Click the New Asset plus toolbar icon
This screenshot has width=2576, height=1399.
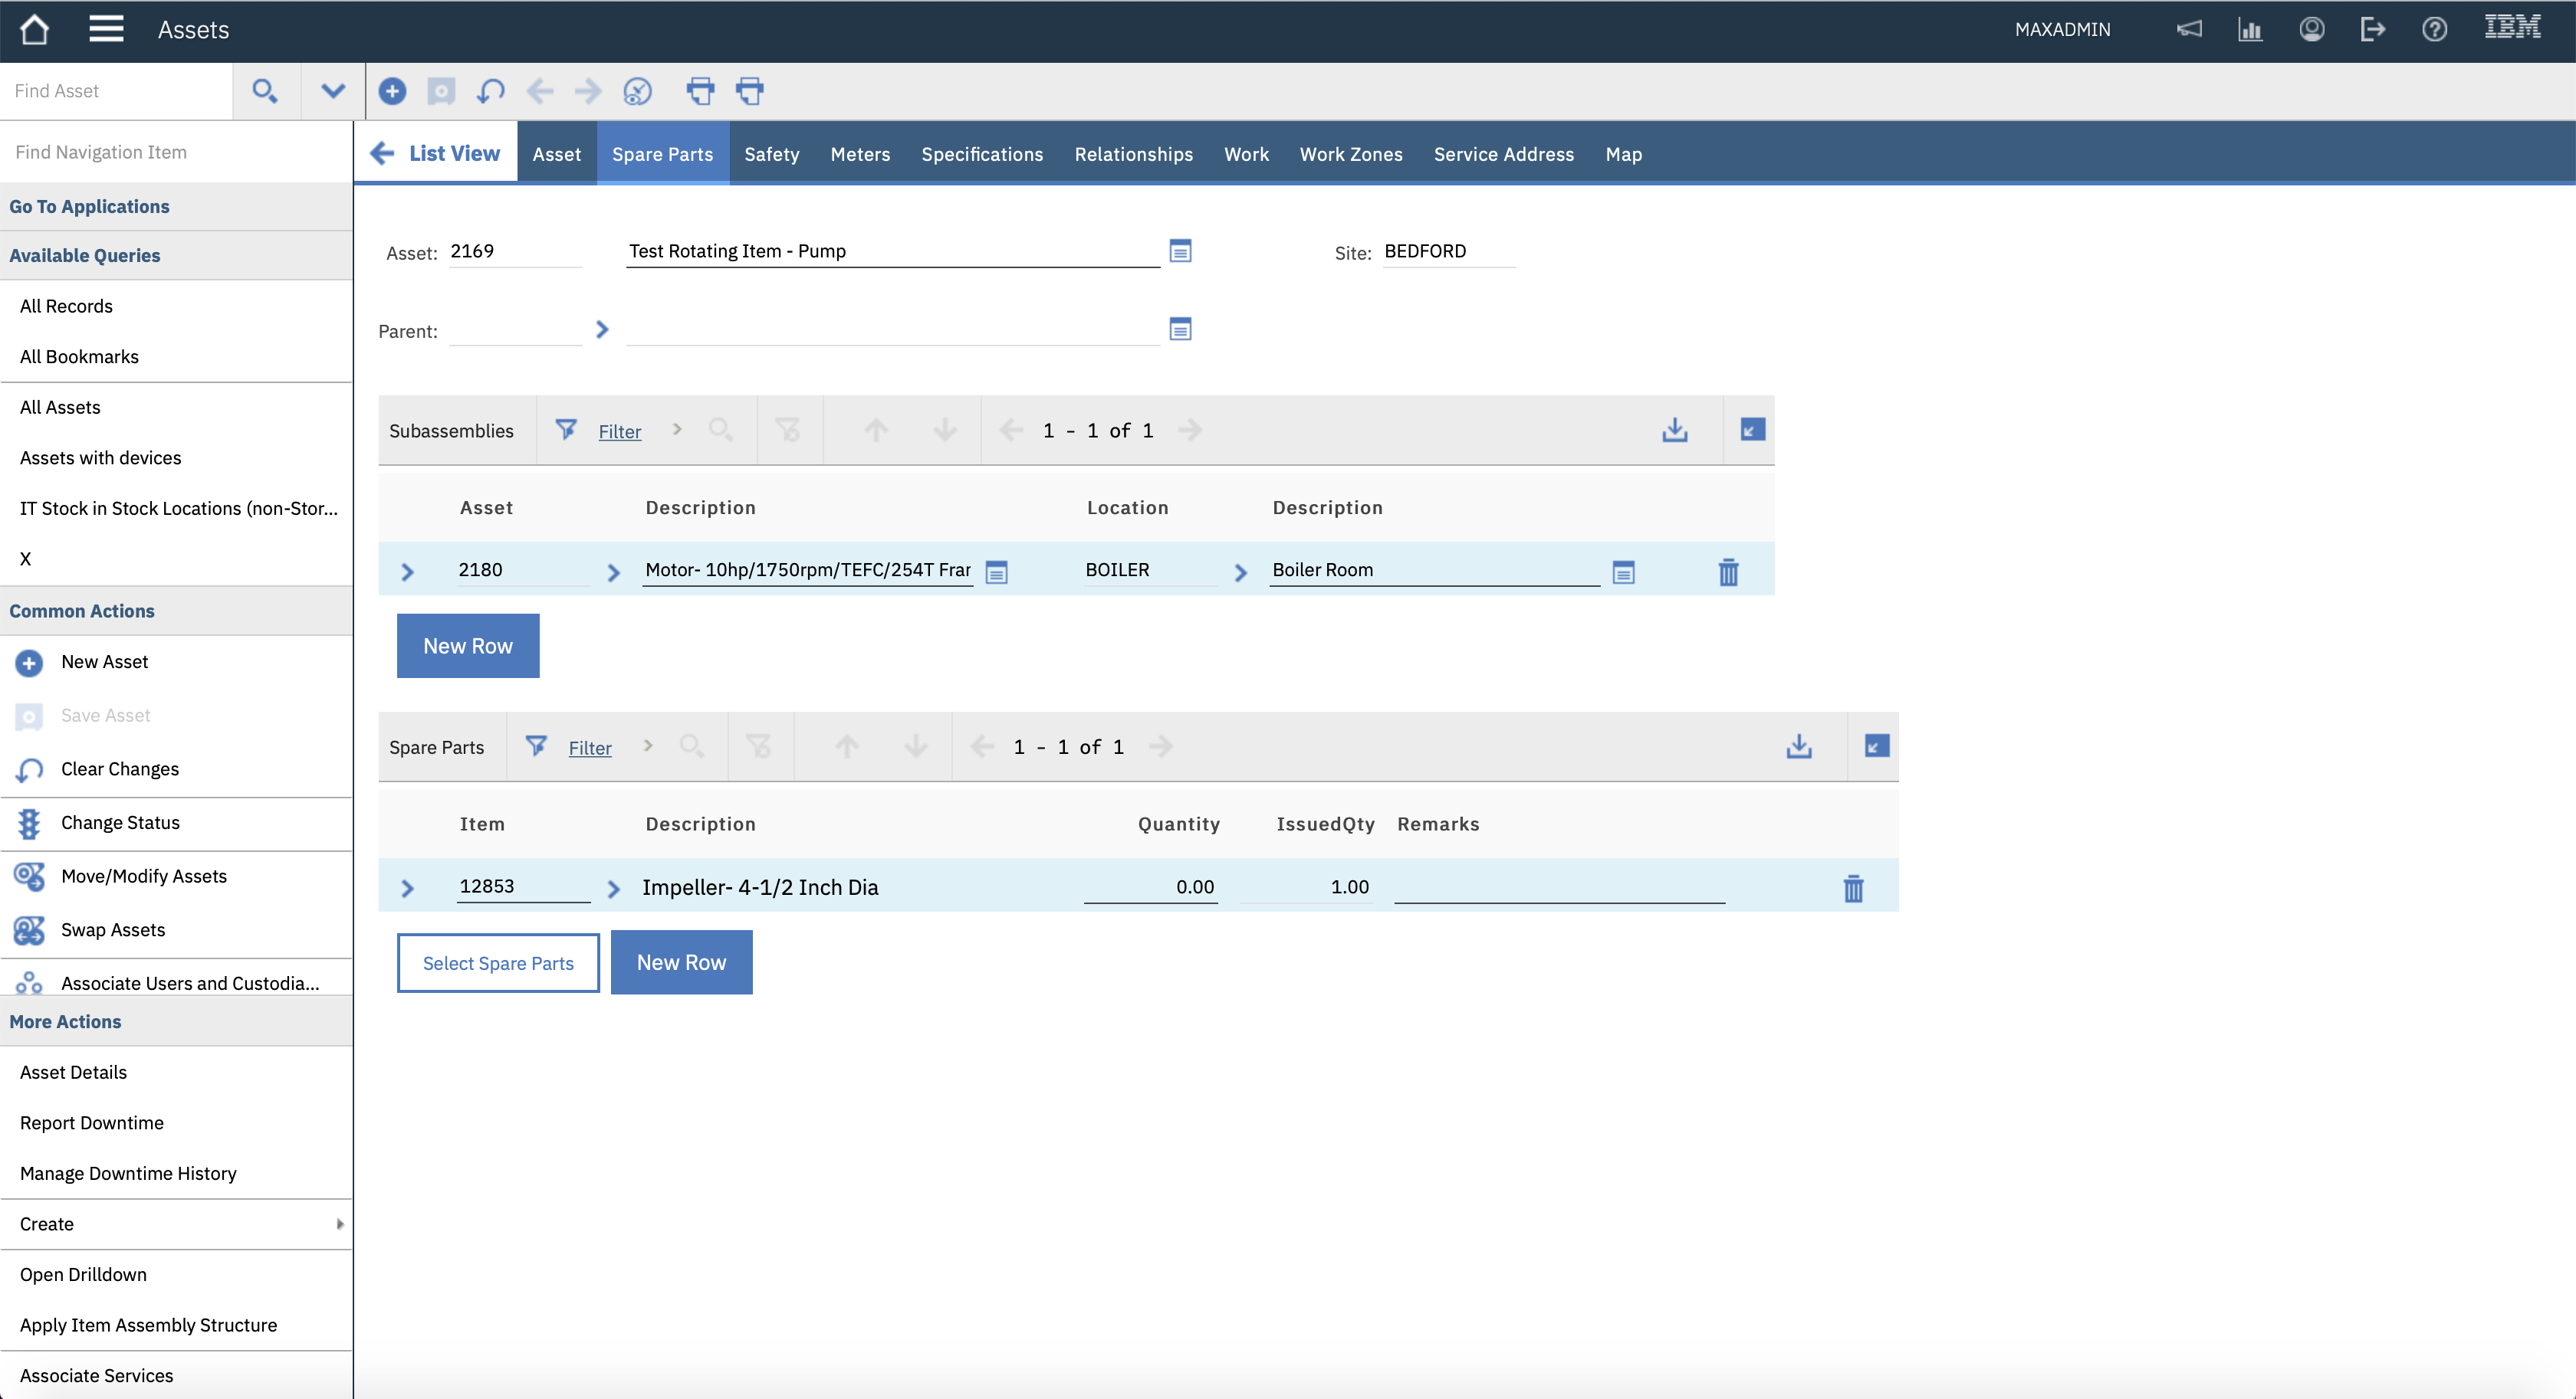pyautogui.click(x=392, y=91)
